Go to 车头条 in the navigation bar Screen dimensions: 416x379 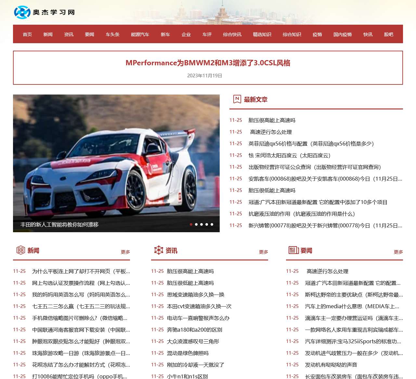click(x=112, y=34)
